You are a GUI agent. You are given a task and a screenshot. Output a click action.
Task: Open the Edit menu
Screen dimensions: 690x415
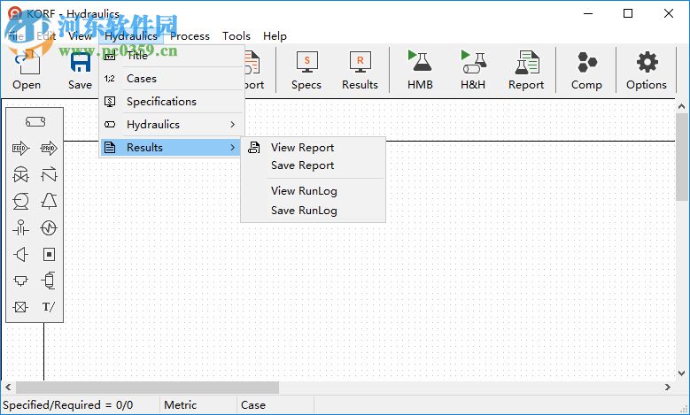coord(46,36)
